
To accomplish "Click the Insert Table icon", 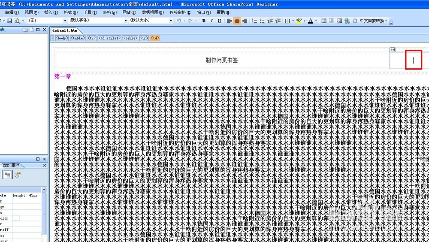I will (x=324, y=21).
